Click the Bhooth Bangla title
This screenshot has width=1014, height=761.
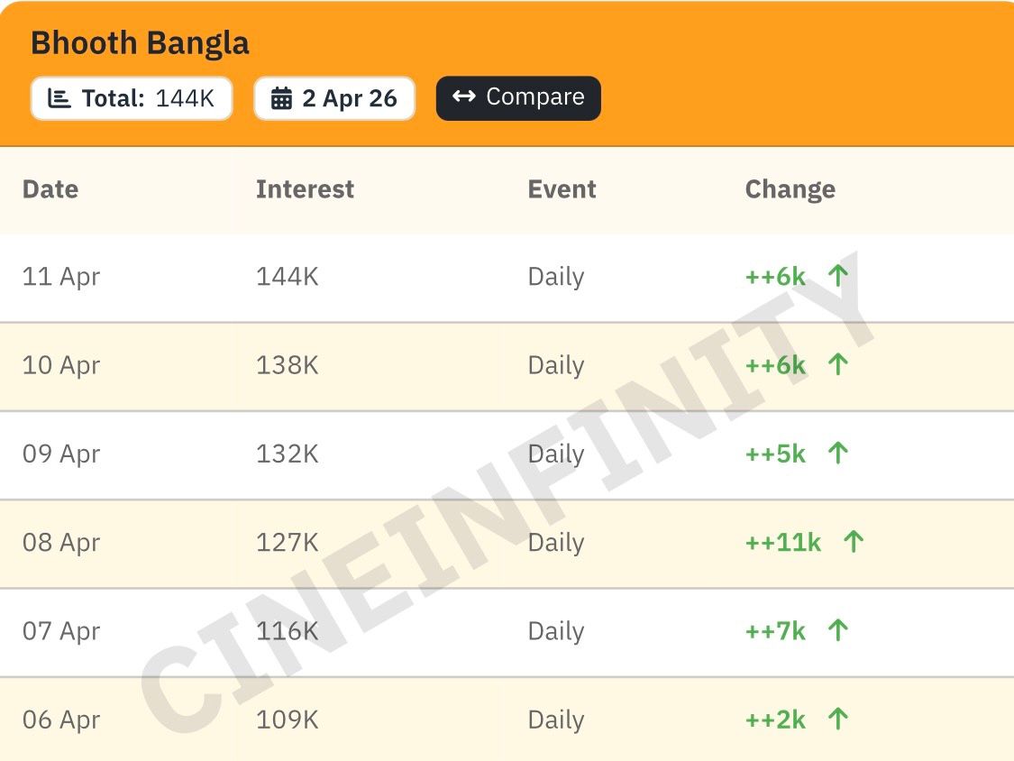(x=140, y=43)
